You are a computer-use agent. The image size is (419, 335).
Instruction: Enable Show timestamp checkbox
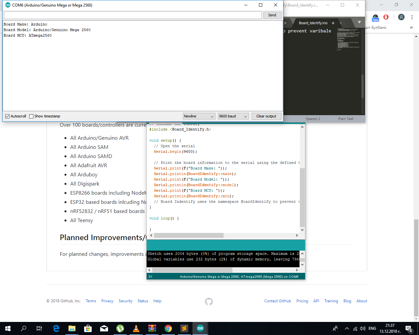31,116
